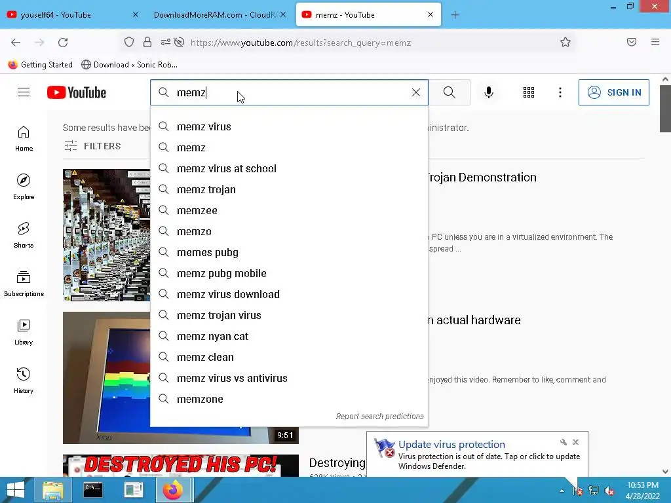Open Save to Pocket
This screenshot has height=503, width=671.
[x=631, y=42]
